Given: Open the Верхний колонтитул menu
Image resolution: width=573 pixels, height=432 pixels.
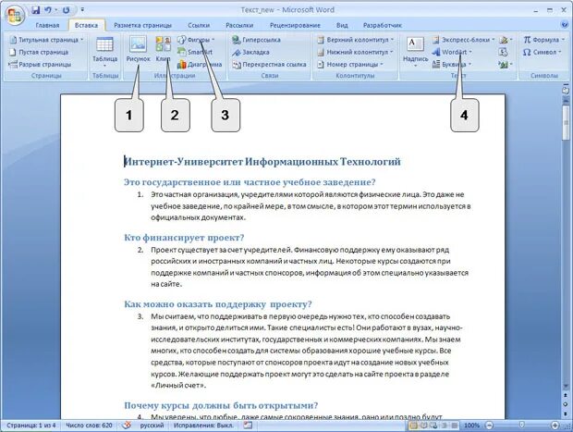Looking at the screenshot, I should tap(356, 40).
